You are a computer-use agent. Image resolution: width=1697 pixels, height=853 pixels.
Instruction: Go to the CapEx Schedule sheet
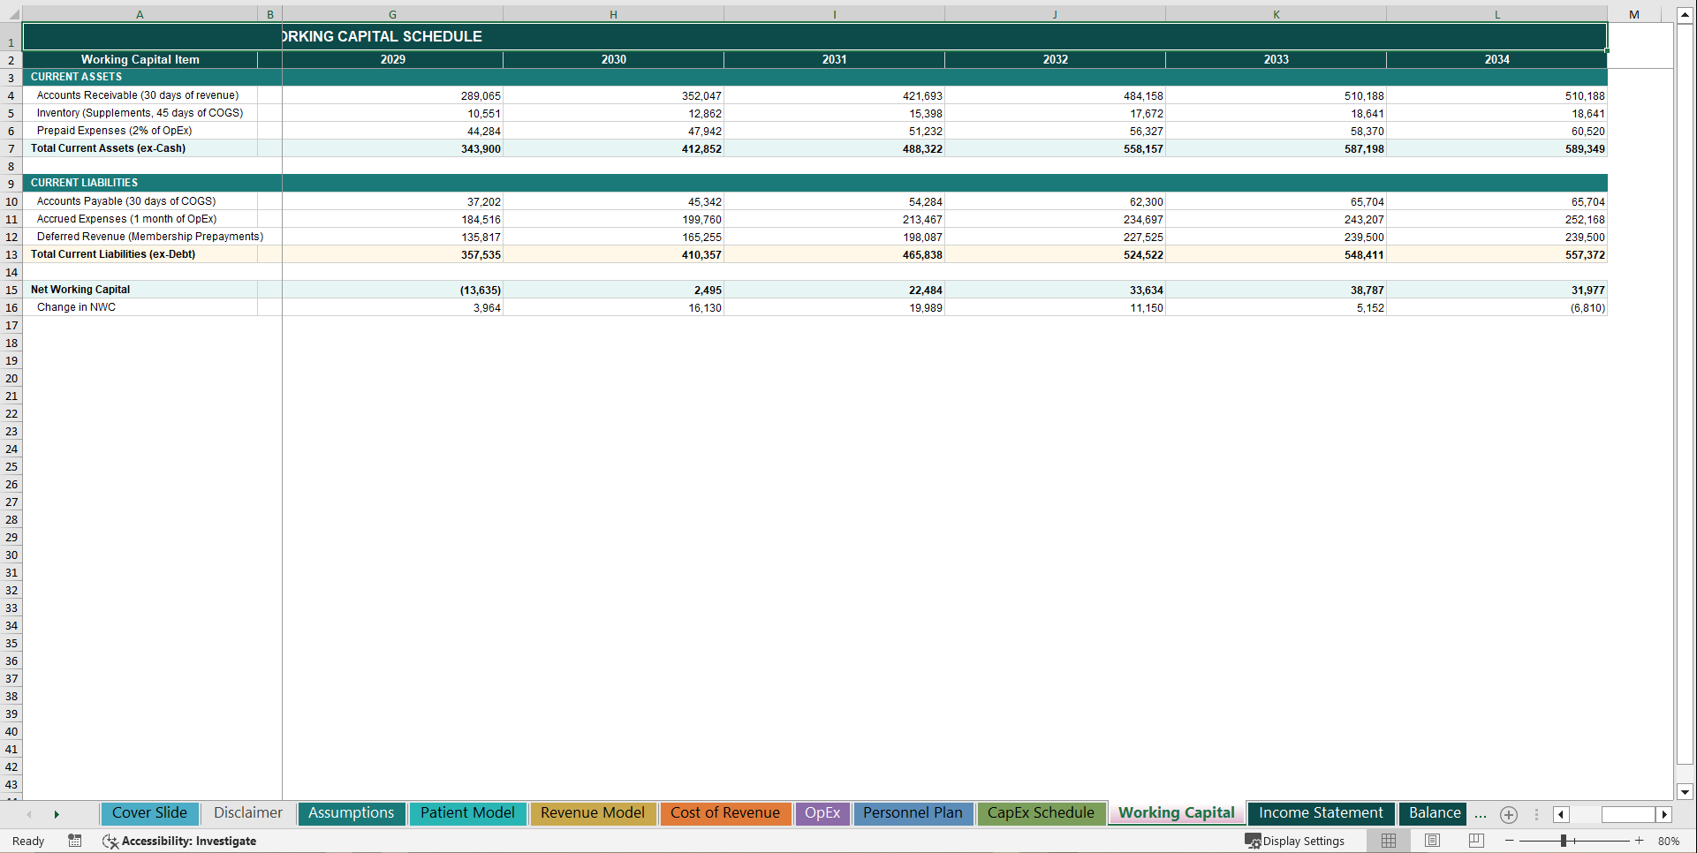(1042, 813)
